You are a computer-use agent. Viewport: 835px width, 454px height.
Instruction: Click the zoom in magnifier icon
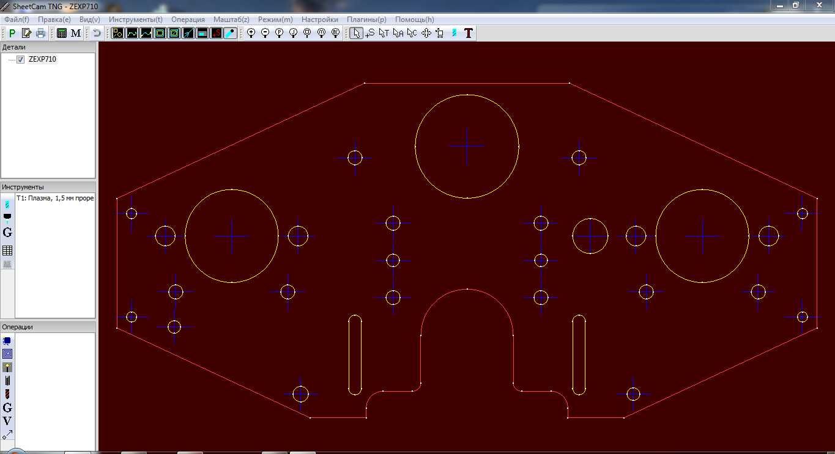pos(251,33)
